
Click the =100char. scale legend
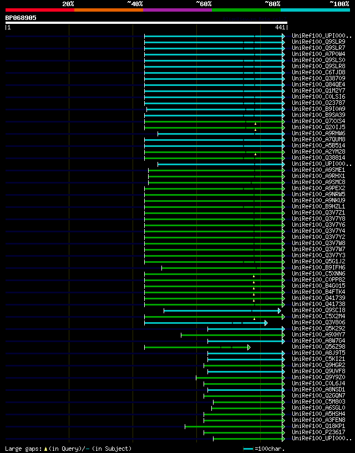(264, 449)
